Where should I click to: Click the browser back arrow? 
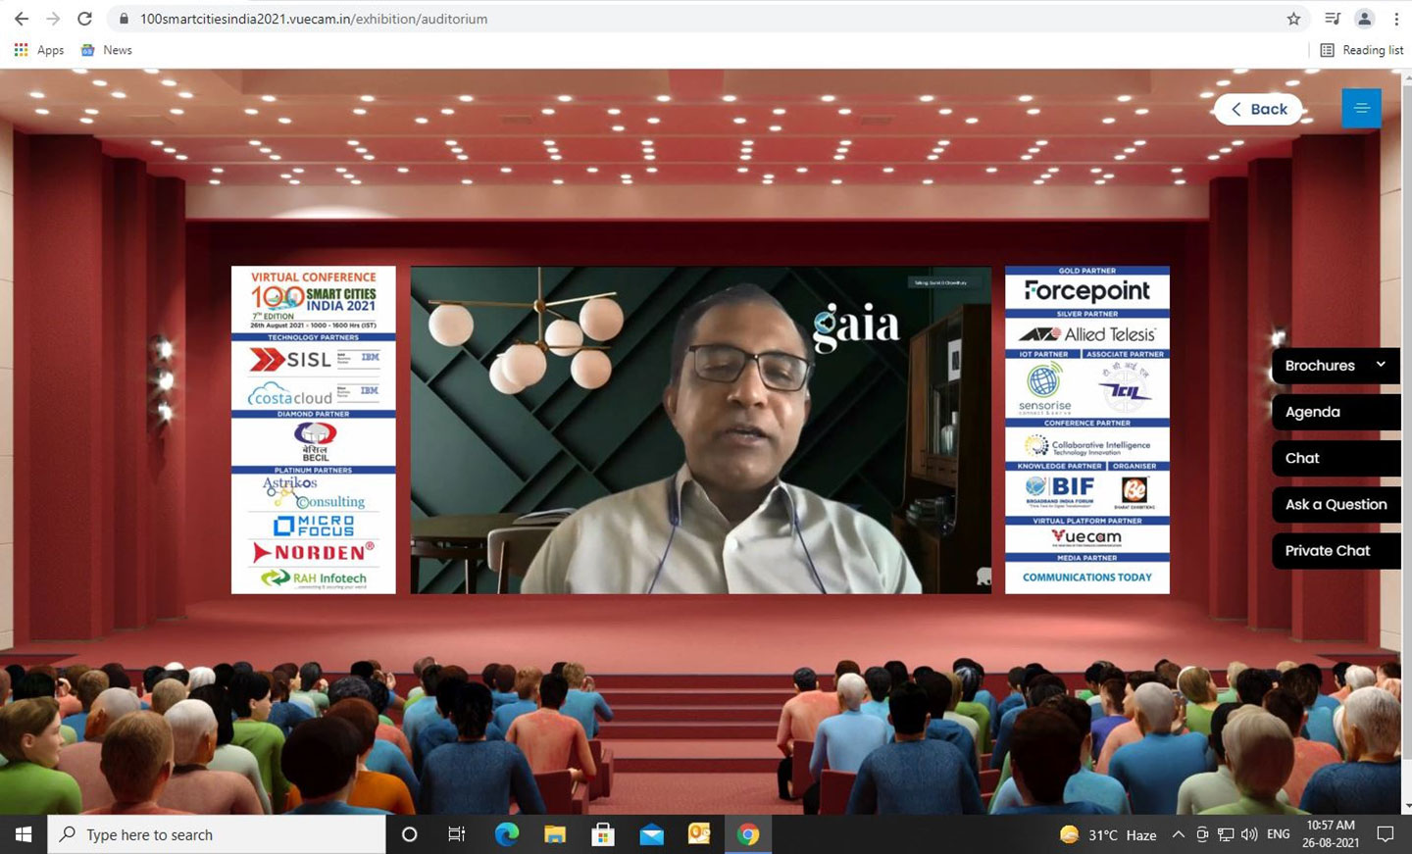[21, 19]
